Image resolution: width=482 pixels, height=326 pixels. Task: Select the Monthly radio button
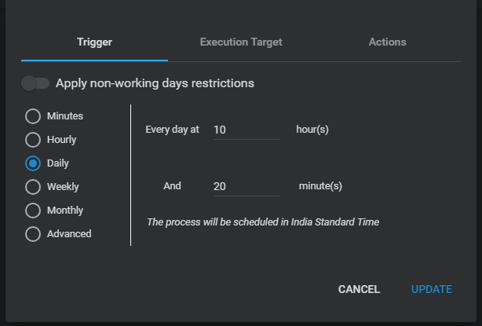point(33,211)
